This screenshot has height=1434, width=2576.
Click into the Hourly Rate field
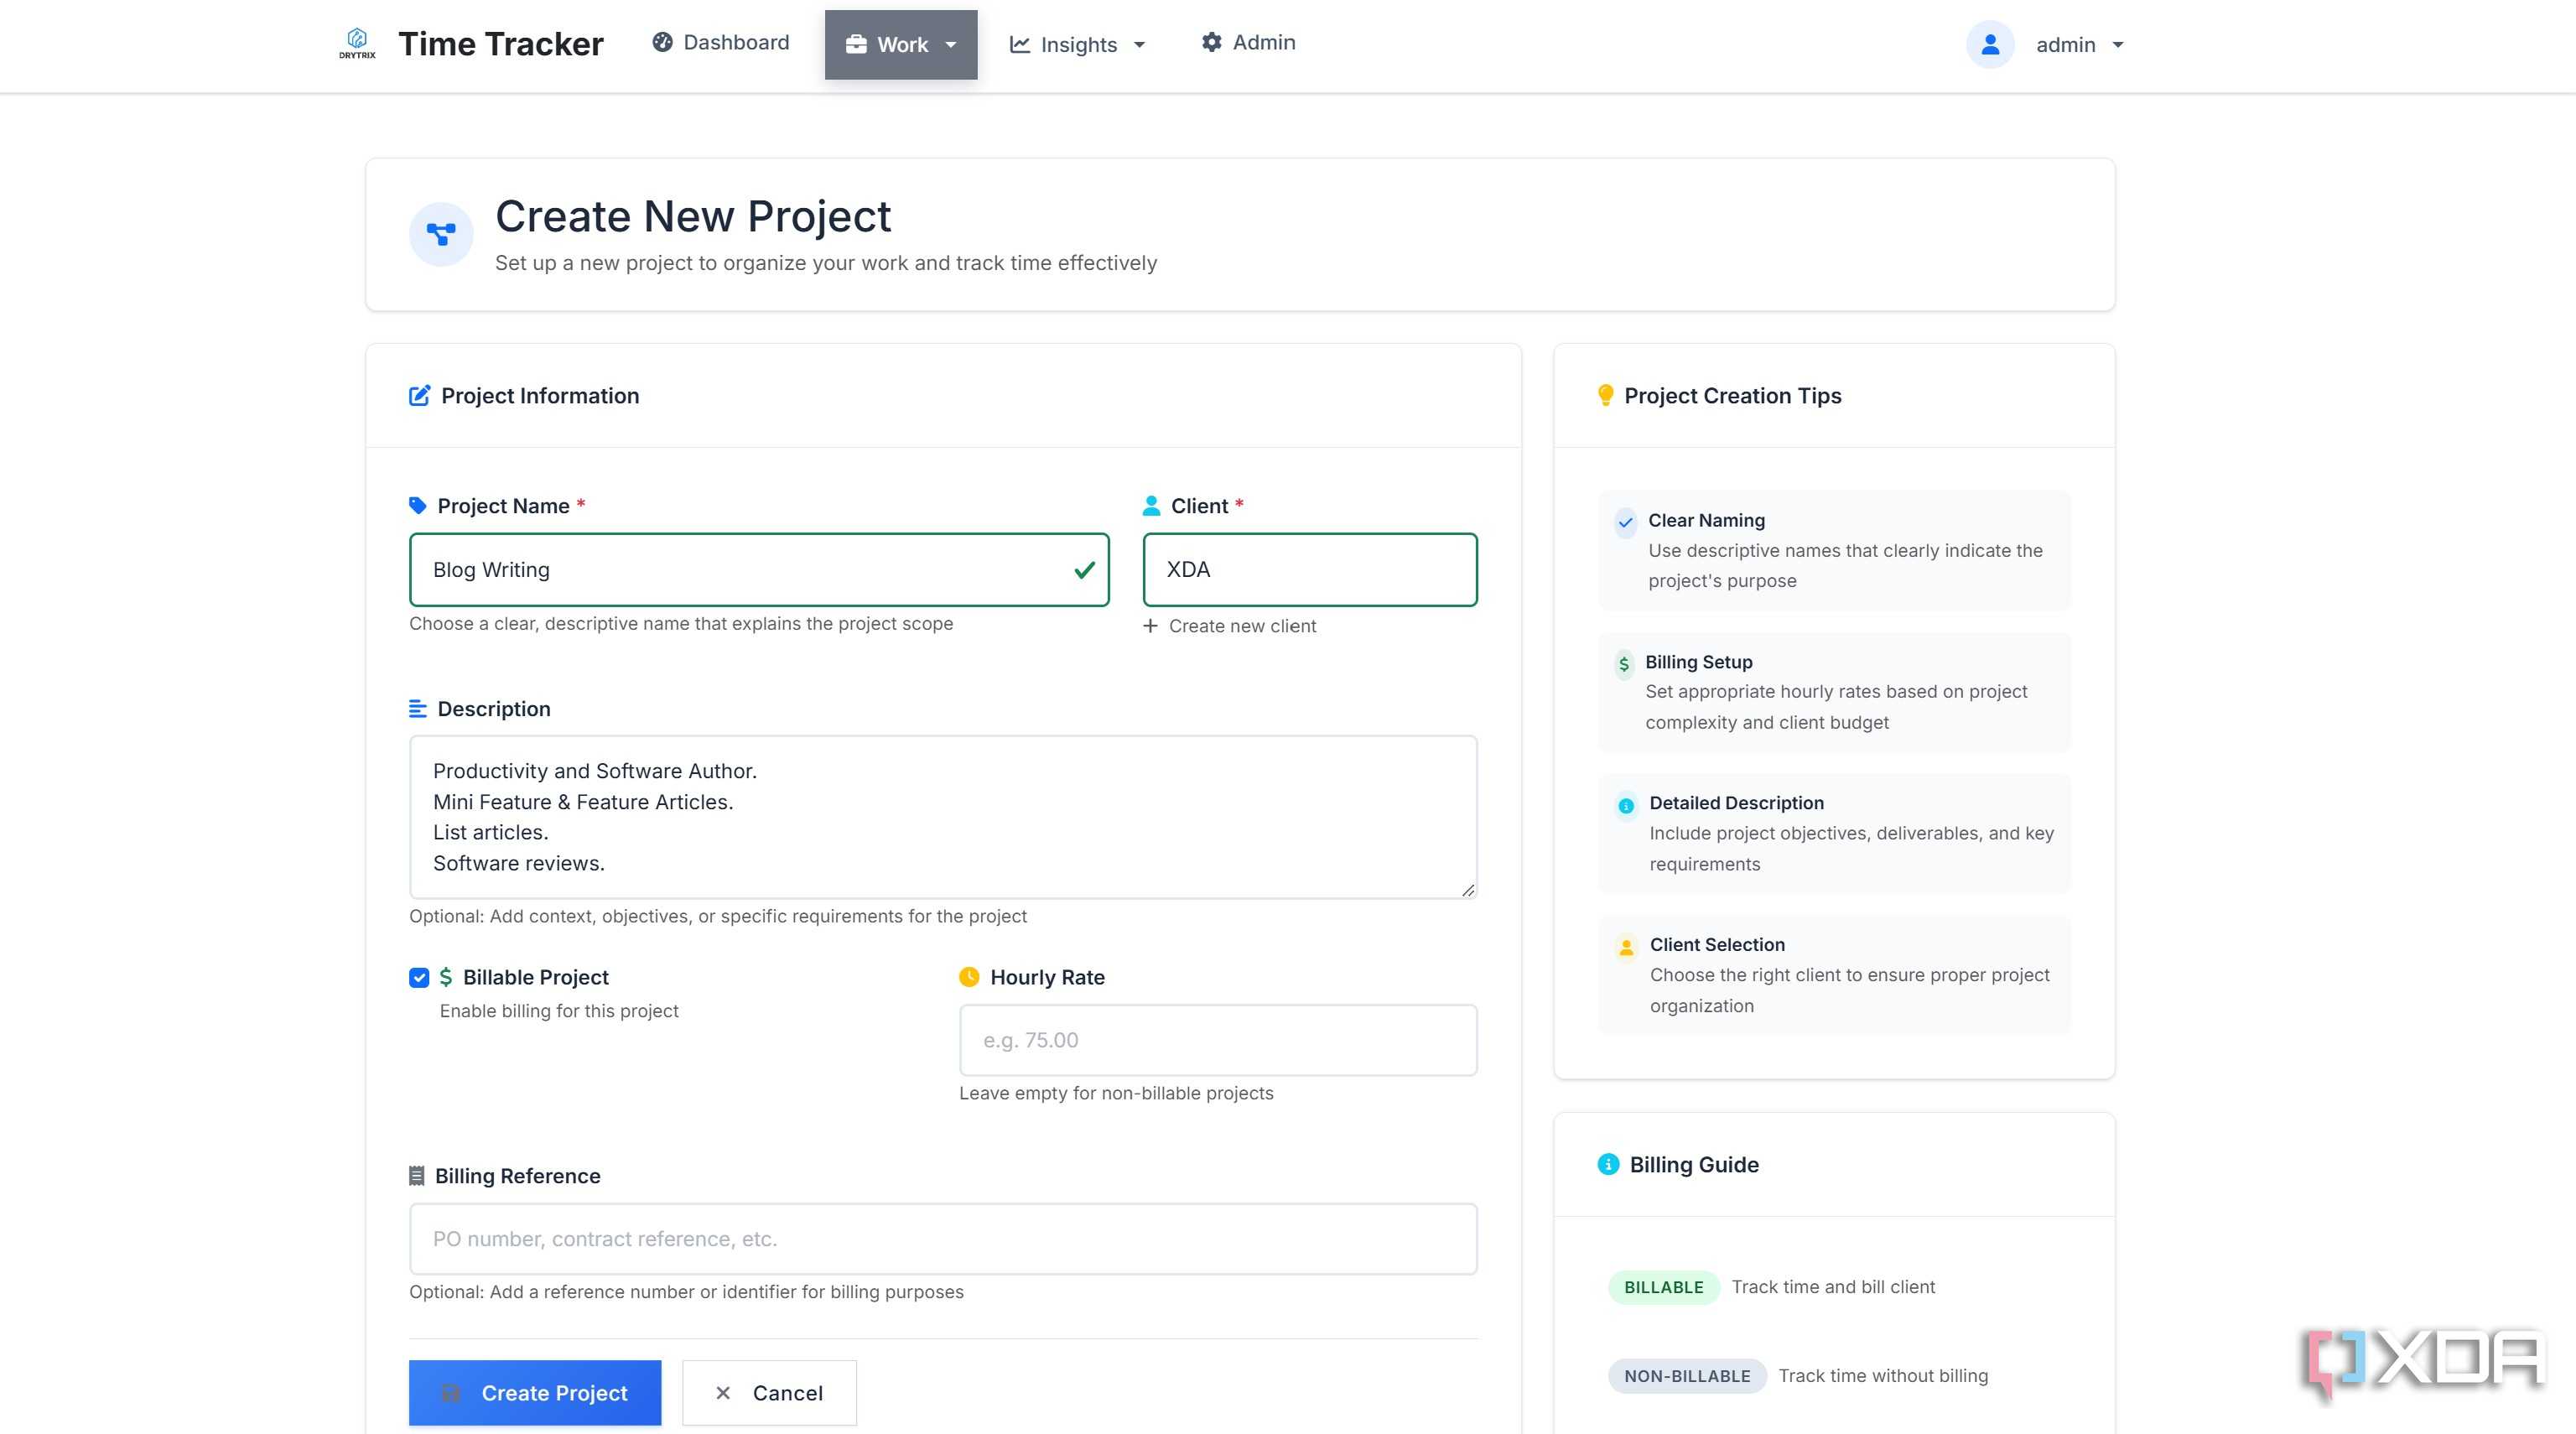(x=1218, y=1040)
